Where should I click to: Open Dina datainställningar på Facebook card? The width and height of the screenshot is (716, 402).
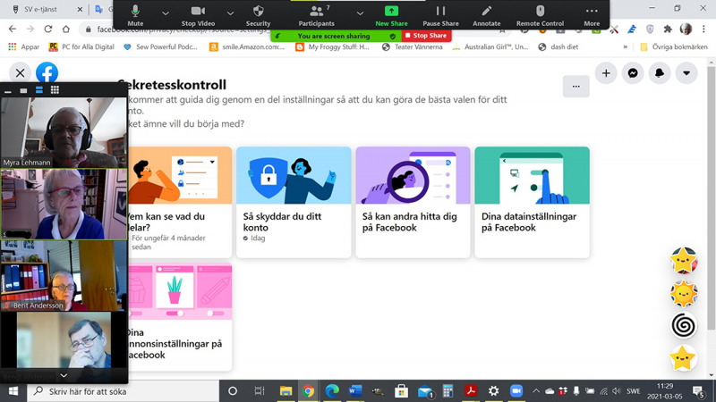[532, 202]
